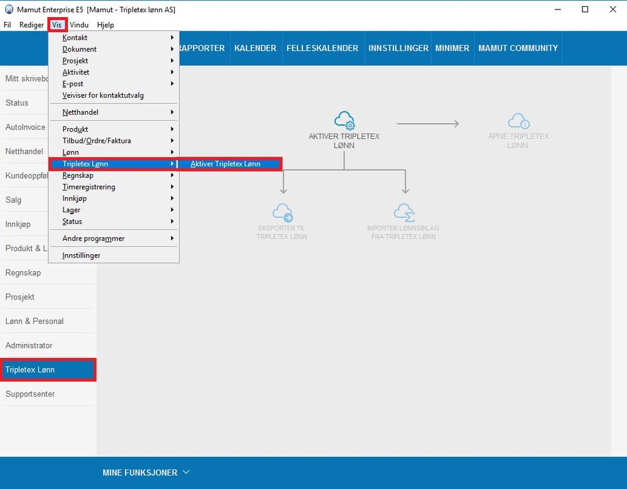Select Status in the Vis menu
627x489 pixels.
(114, 222)
